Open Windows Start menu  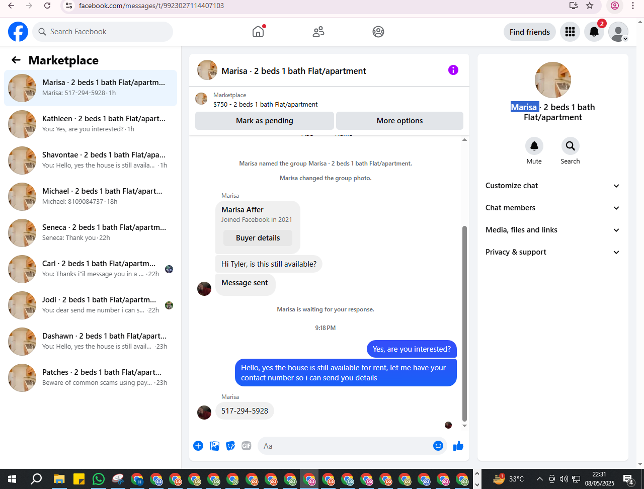point(12,478)
